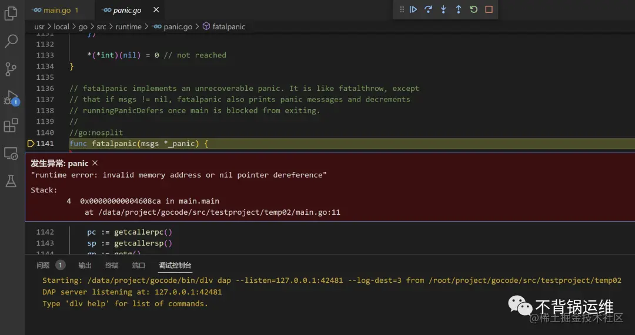Expand the fatalpanic breadcrumb symbol
The width and height of the screenshot is (635, 335).
(229, 26)
